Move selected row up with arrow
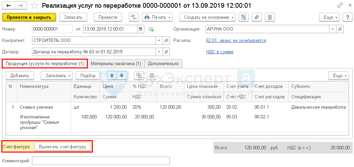 (112, 75)
